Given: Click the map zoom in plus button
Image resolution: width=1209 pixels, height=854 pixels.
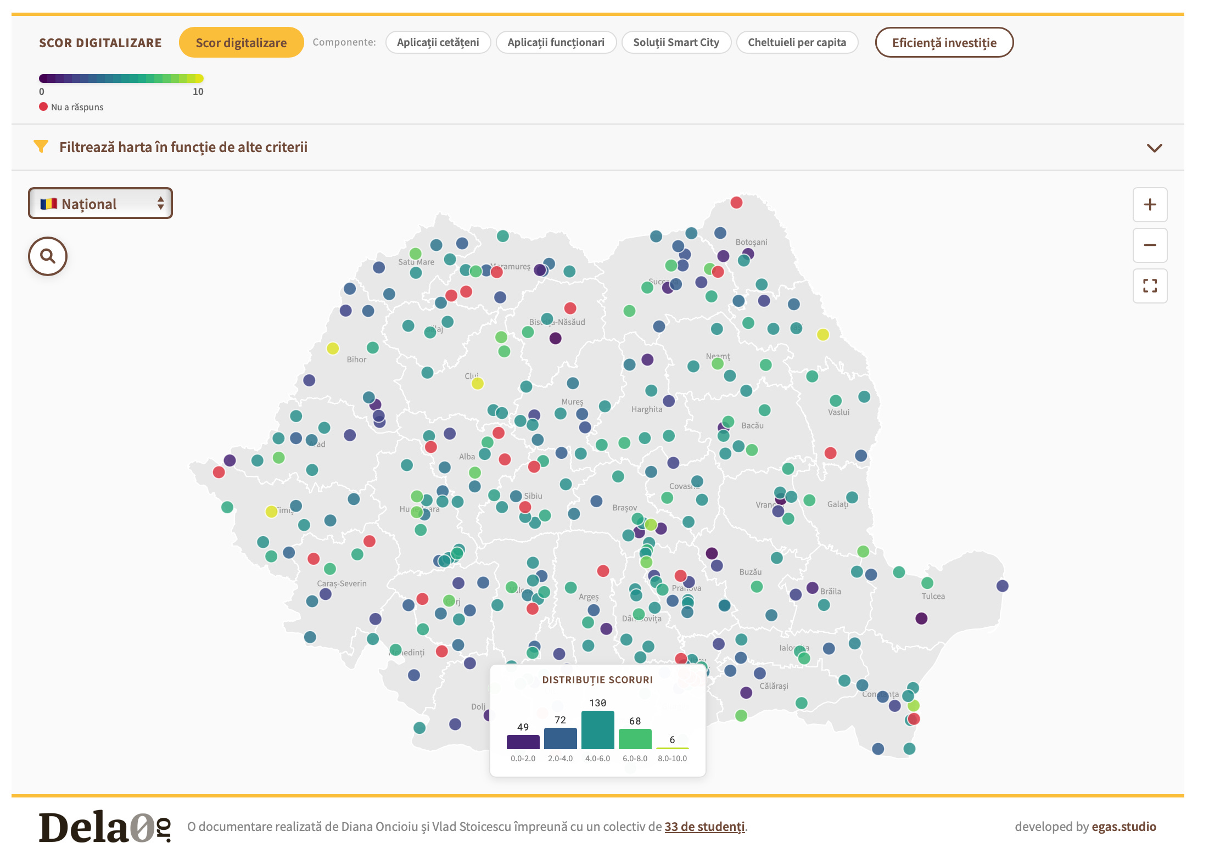Looking at the screenshot, I should [1150, 205].
